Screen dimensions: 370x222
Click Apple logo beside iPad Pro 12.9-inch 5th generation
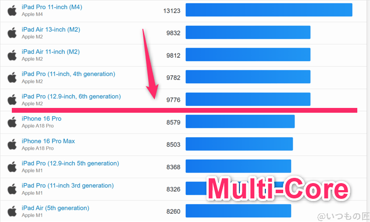(x=12, y=166)
